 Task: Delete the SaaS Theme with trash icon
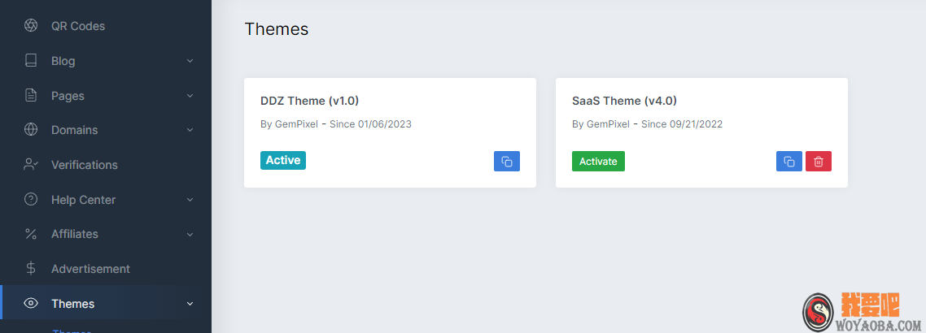click(818, 162)
